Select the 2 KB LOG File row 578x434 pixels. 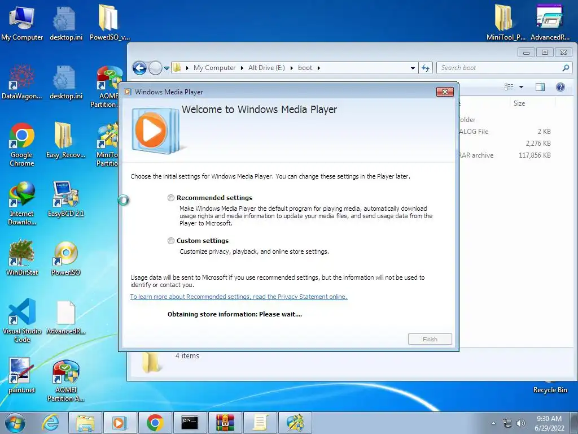click(x=505, y=132)
